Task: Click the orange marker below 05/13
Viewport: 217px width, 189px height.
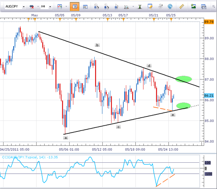Action: 108,20
